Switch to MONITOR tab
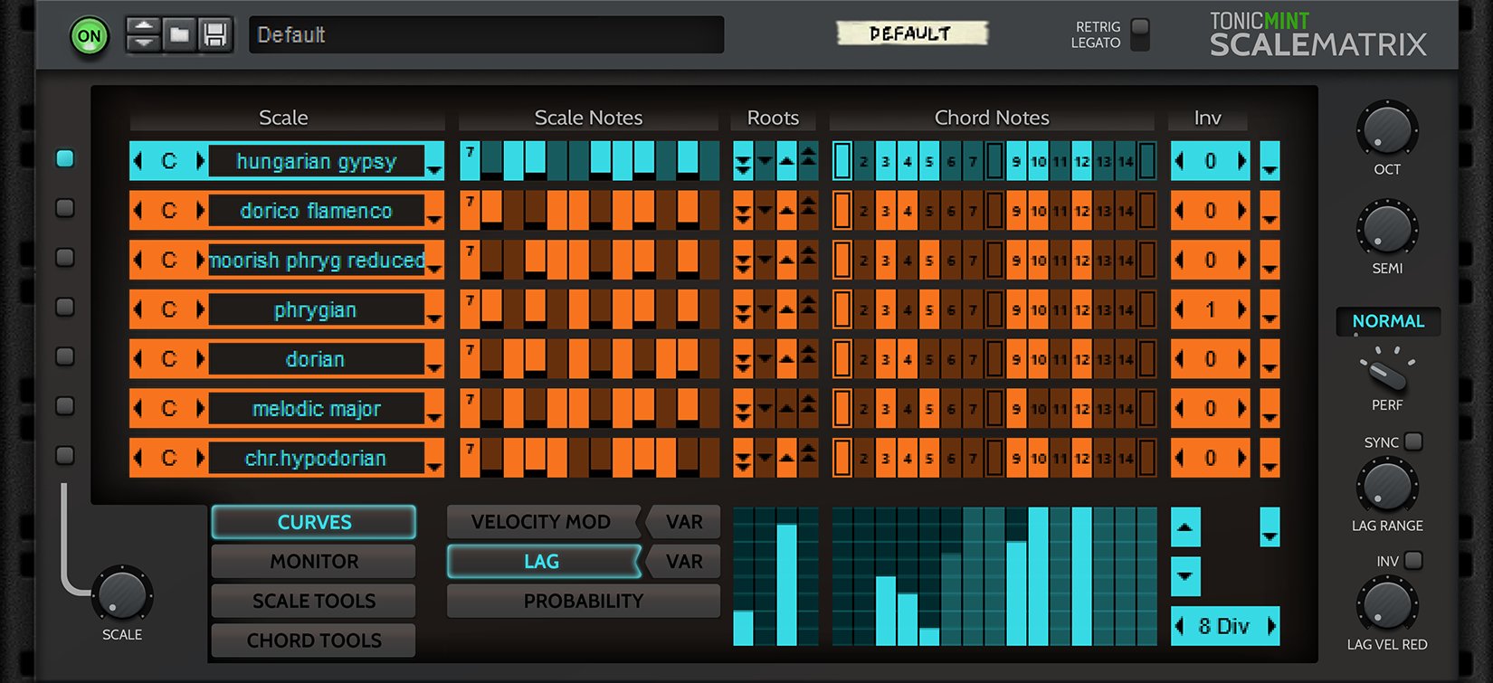 (x=314, y=562)
